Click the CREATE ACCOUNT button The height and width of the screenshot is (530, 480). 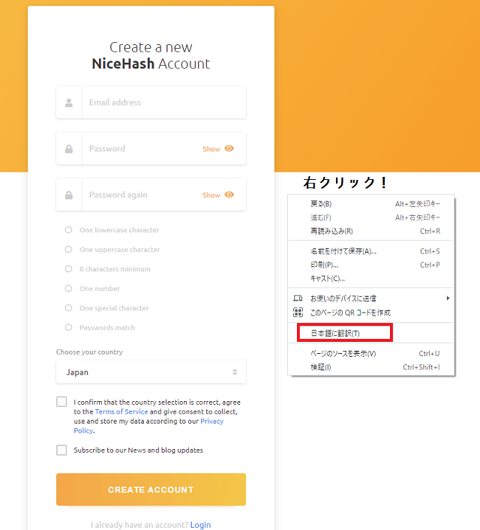tap(151, 490)
